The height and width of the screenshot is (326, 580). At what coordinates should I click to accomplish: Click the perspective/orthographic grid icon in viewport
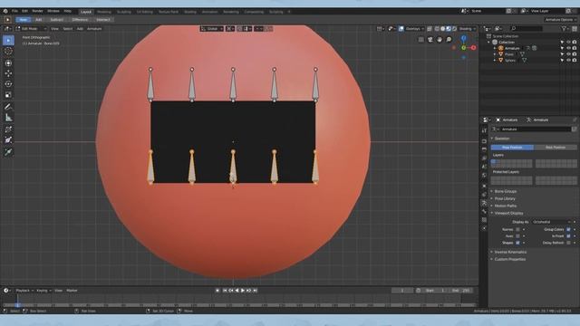point(420,40)
